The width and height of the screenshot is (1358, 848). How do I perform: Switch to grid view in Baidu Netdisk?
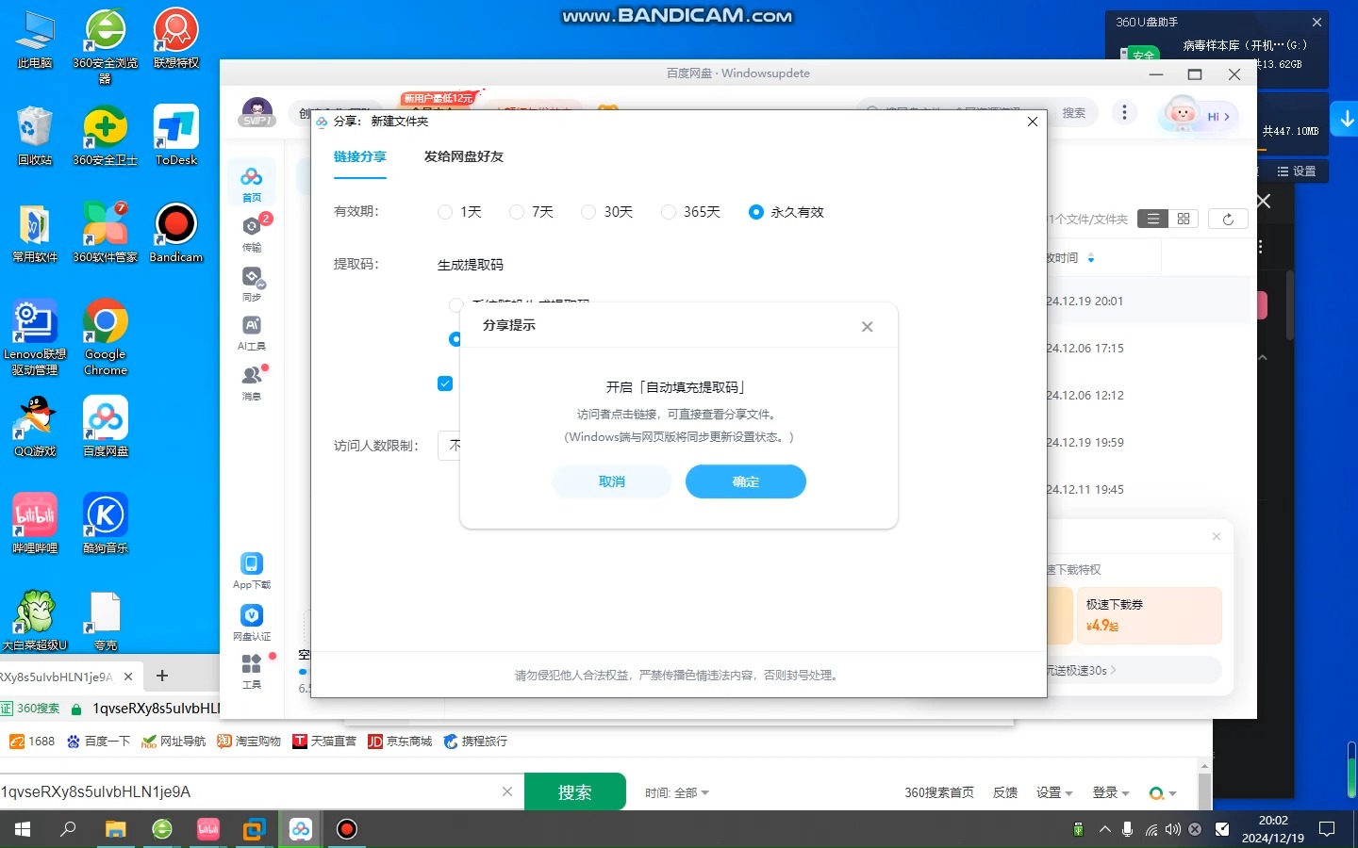click(x=1184, y=219)
